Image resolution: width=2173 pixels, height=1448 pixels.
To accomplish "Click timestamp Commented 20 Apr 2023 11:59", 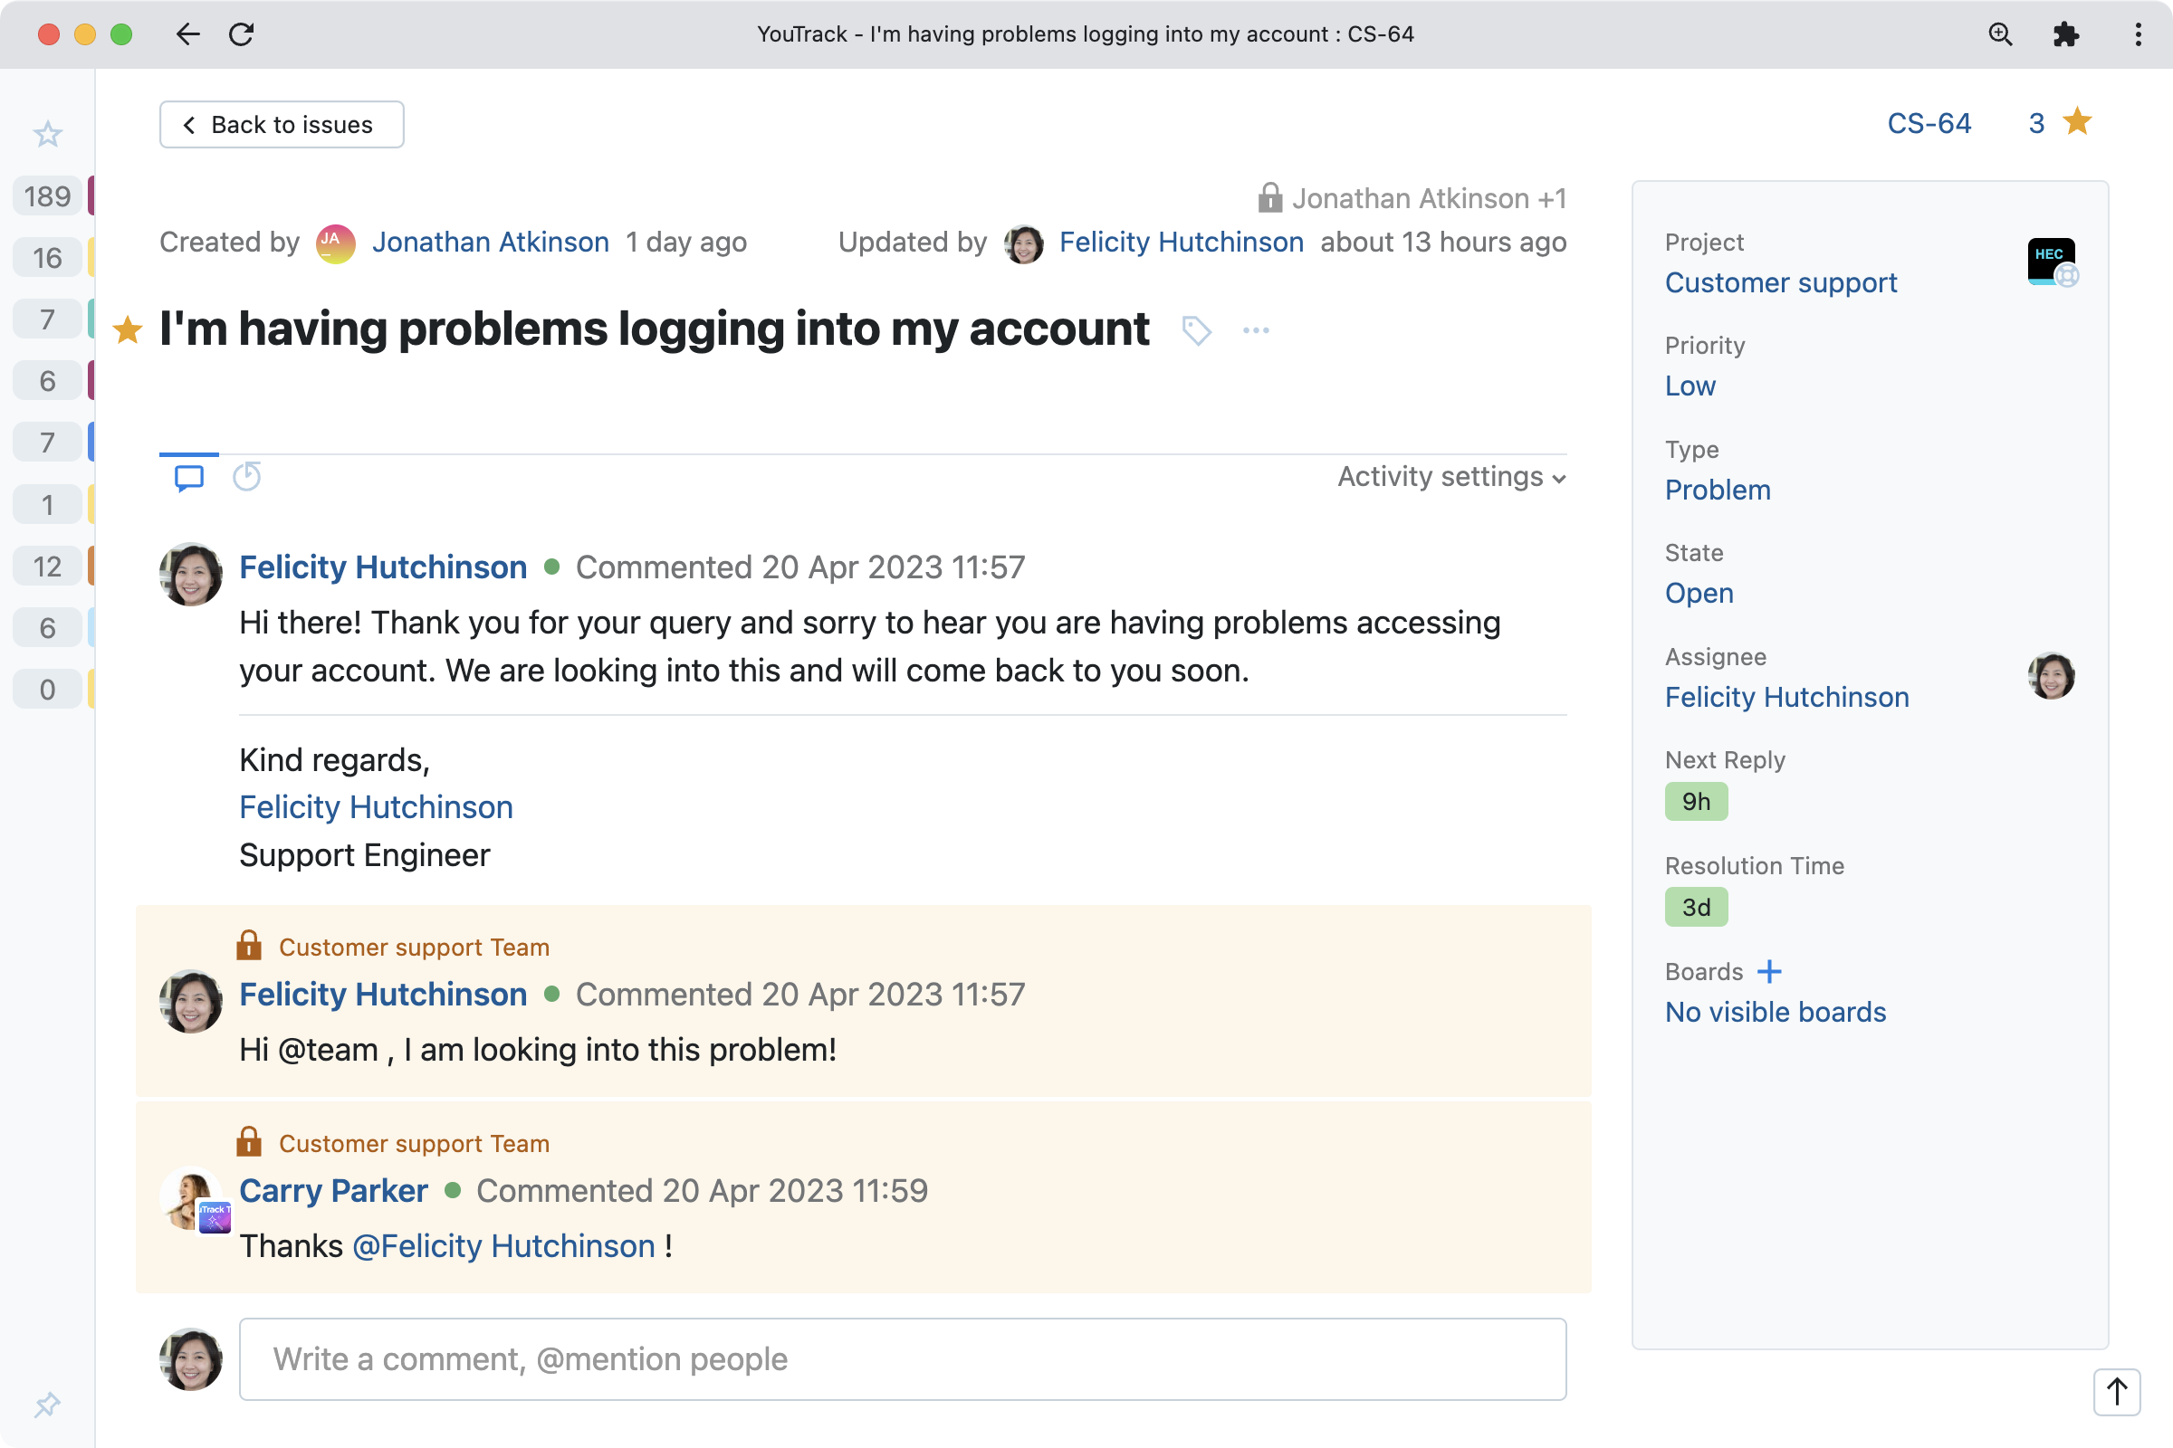I will pyautogui.click(x=701, y=1190).
